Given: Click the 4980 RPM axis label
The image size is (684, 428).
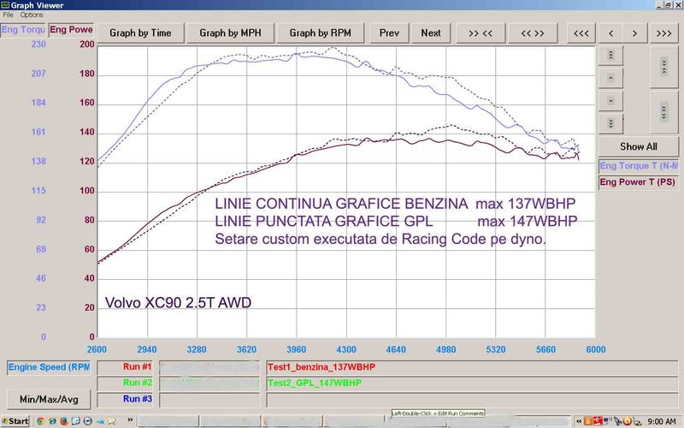Looking at the screenshot, I should click(x=445, y=350).
